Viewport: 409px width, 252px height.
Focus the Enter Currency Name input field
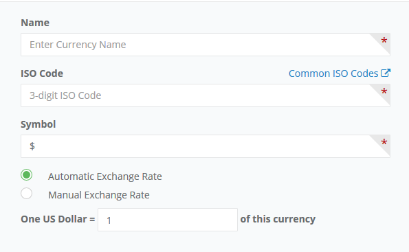click(206, 45)
